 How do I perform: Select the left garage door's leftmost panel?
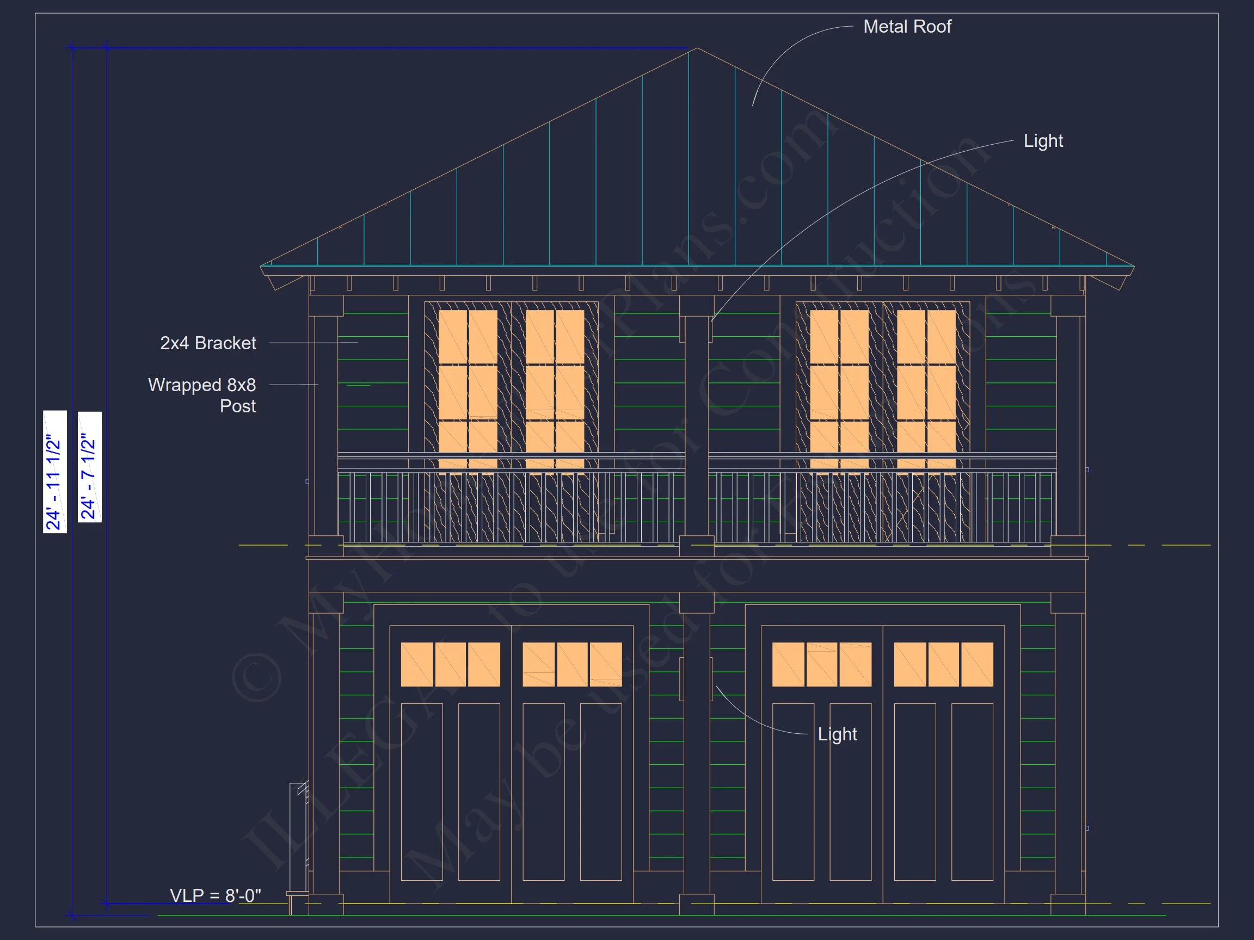421,791
